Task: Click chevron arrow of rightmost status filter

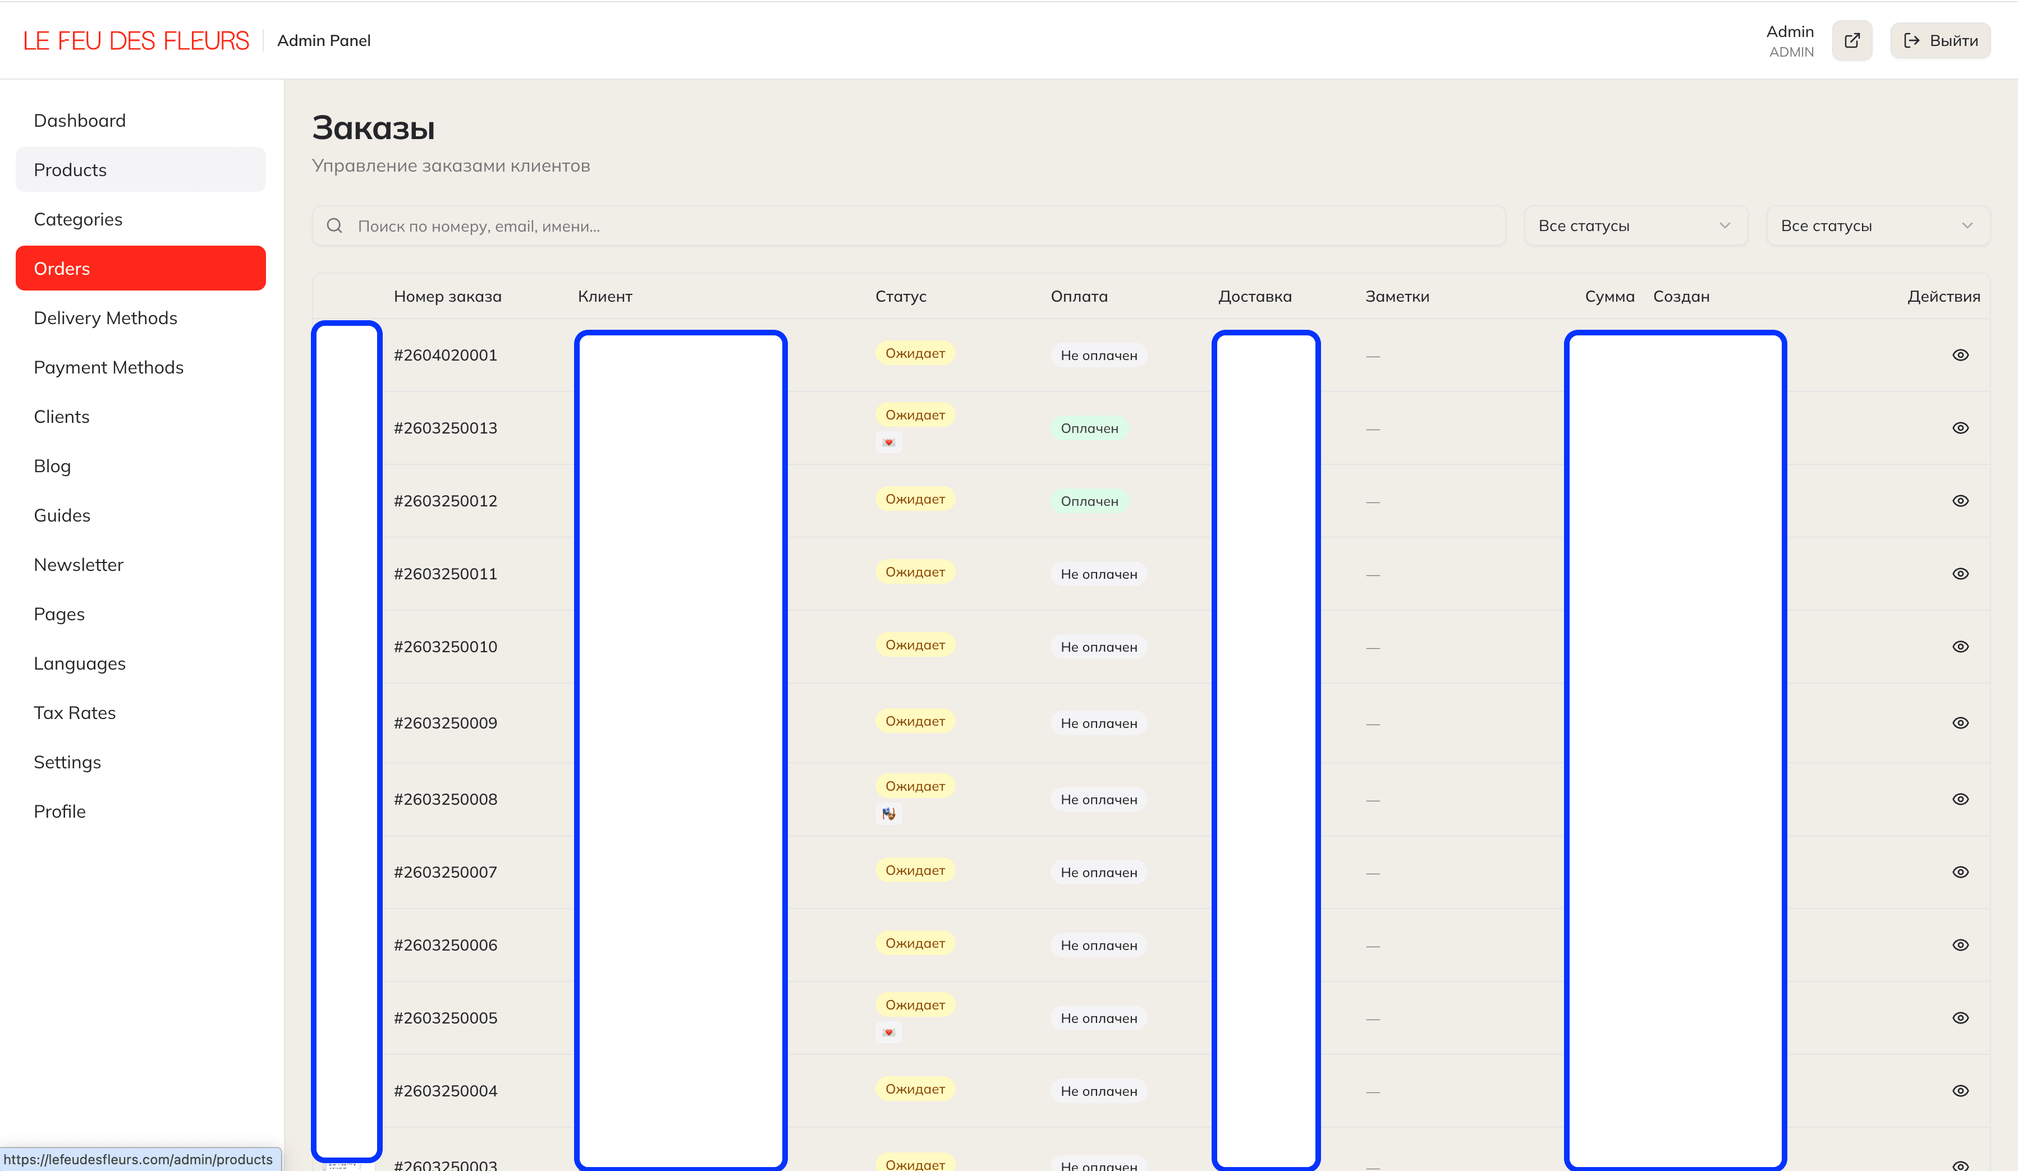Action: [1967, 225]
